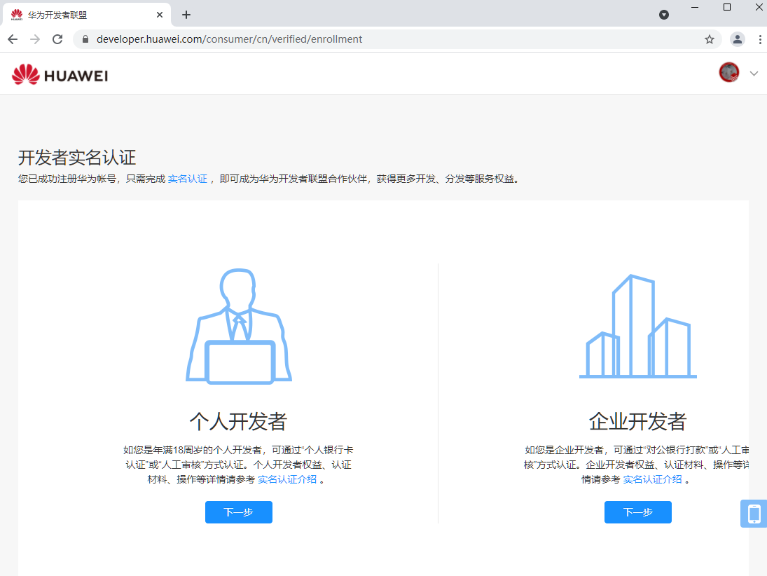The height and width of the screenshot is (576, 767).
Task: Close the 华为开发者联盟 tab
Action: coord(160,15)
